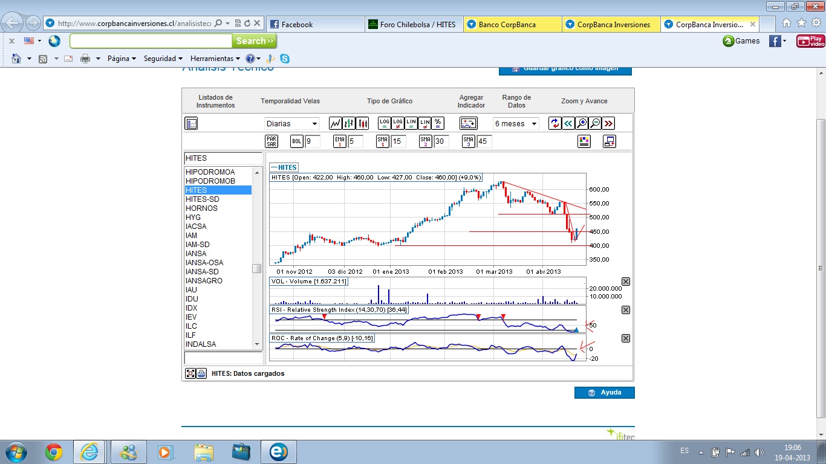
Task: Open the chart color palette icon
Action: pos(584,141)
